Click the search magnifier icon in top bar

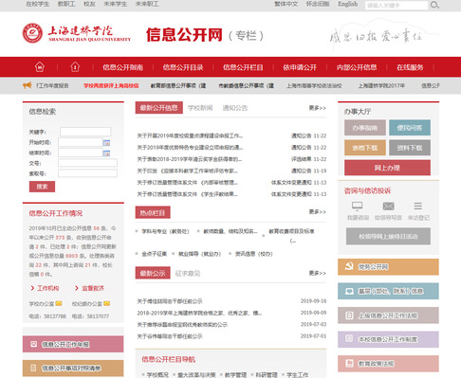(434, 5)
